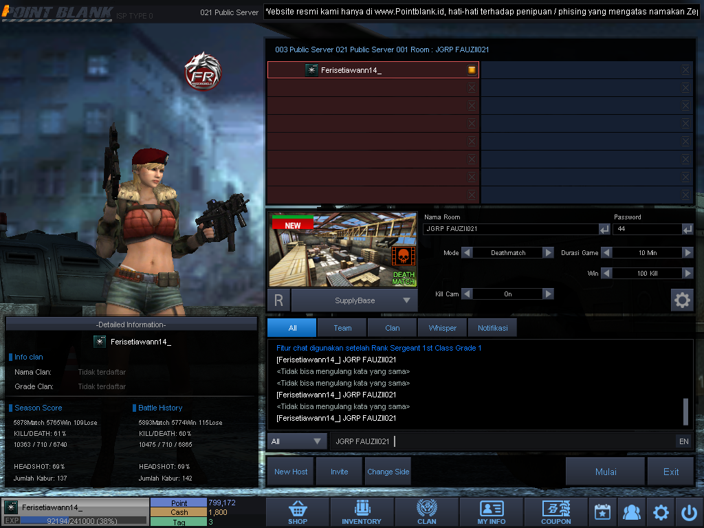Increase Durasi Game with right arrow
Screen dimensions: 704x528
pos(687,253)
